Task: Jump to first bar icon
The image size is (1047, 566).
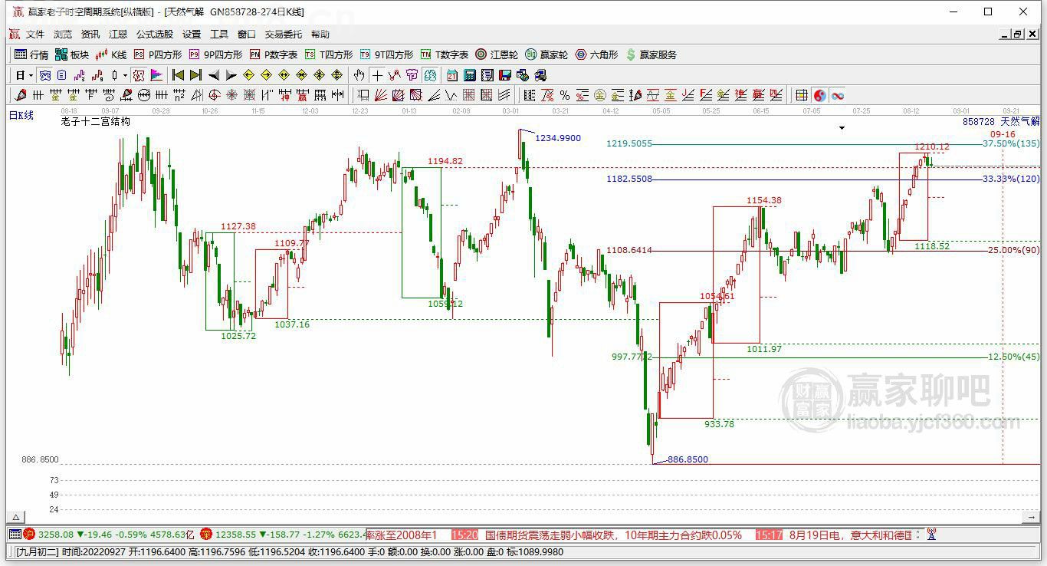Action: pos(178,75)
